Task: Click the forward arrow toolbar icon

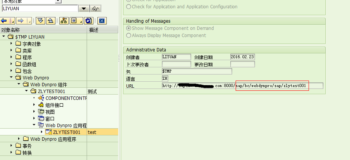Action: tap(21, 21)
